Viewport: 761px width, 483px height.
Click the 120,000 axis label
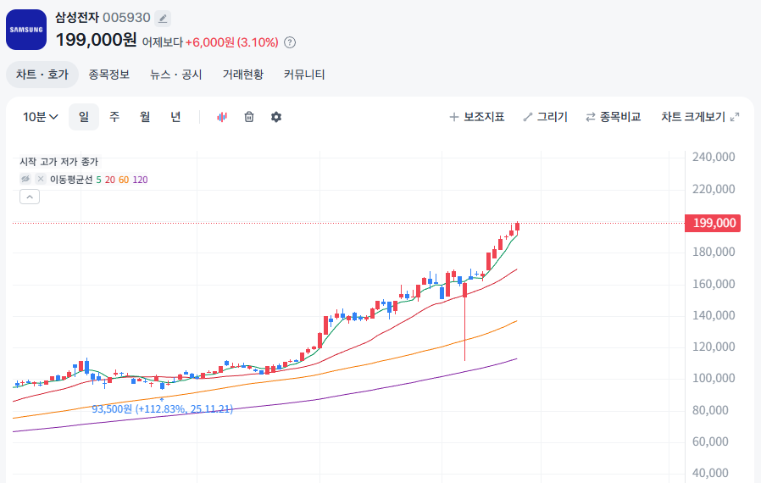click(x=714, y=347)
